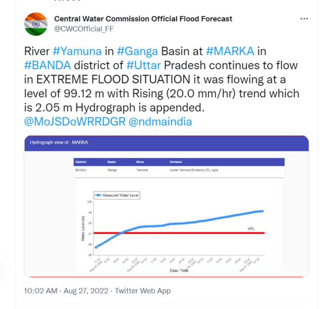Click the red HFL threshold line
The image size is (320, 309).
pyautogui.click(x=193, y=233)
